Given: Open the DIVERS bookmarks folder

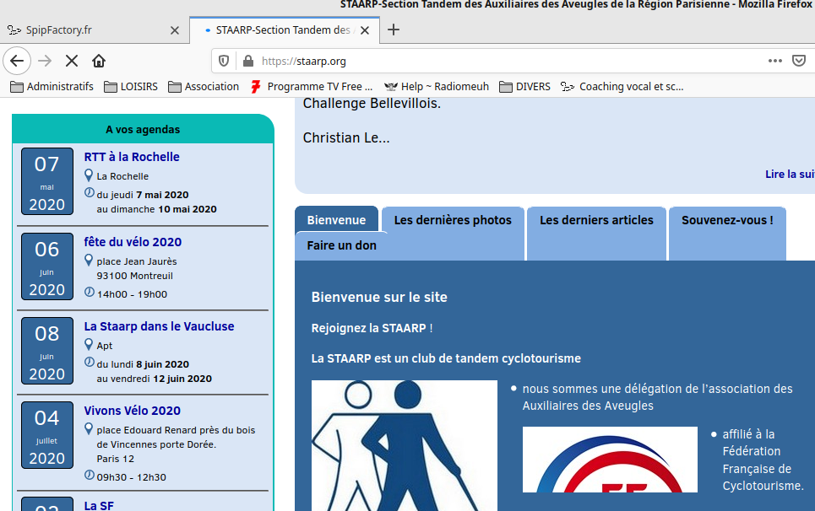Looking at the screenshot, I should (x=525, y=87).
